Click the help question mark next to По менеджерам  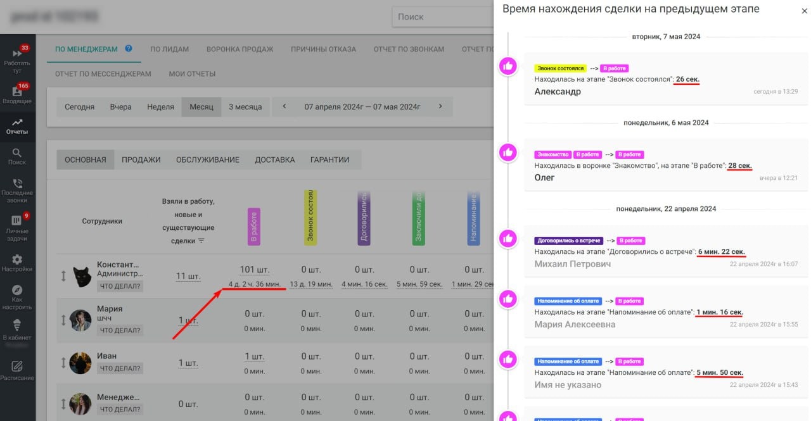coord(129,48)
